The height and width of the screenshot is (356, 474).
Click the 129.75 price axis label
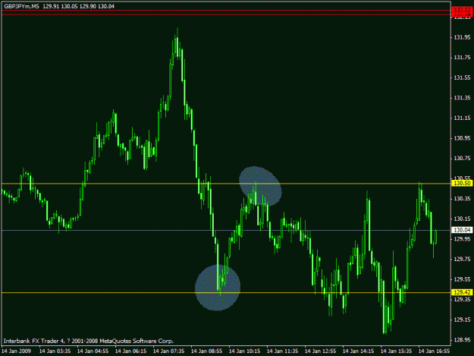tap(462, 259)
